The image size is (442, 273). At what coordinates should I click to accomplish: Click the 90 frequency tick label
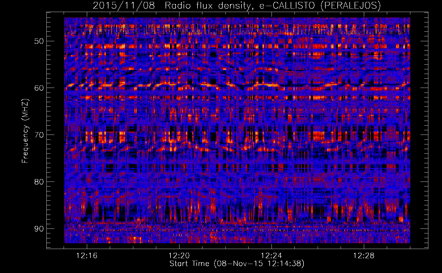(39, 229)
